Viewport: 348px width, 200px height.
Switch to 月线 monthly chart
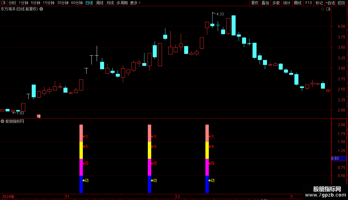click(110, 3)
